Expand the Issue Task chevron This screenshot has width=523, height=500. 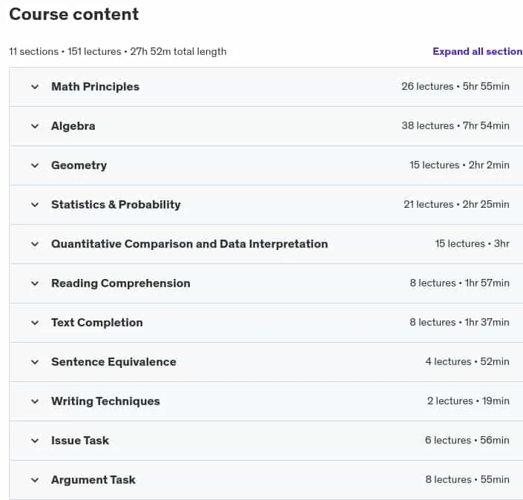coord(35,441)
